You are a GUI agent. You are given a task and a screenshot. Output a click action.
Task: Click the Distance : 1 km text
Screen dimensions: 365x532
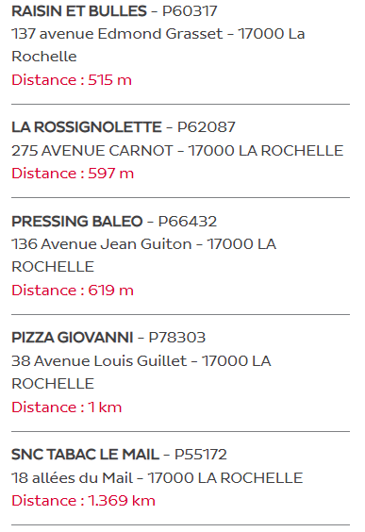[x=66, y=407]
